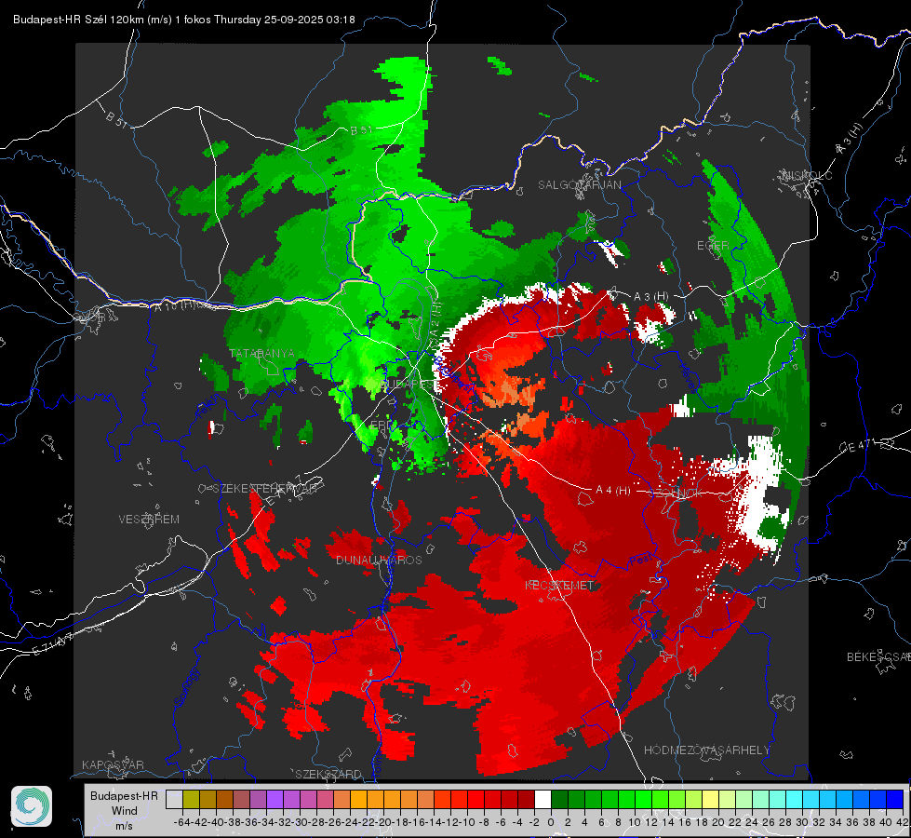Image resolution: width=911 pixels, height=838 pixels.
Task: Pick the deep blue swatch between 40 and 42
Action: click(894, 799)
